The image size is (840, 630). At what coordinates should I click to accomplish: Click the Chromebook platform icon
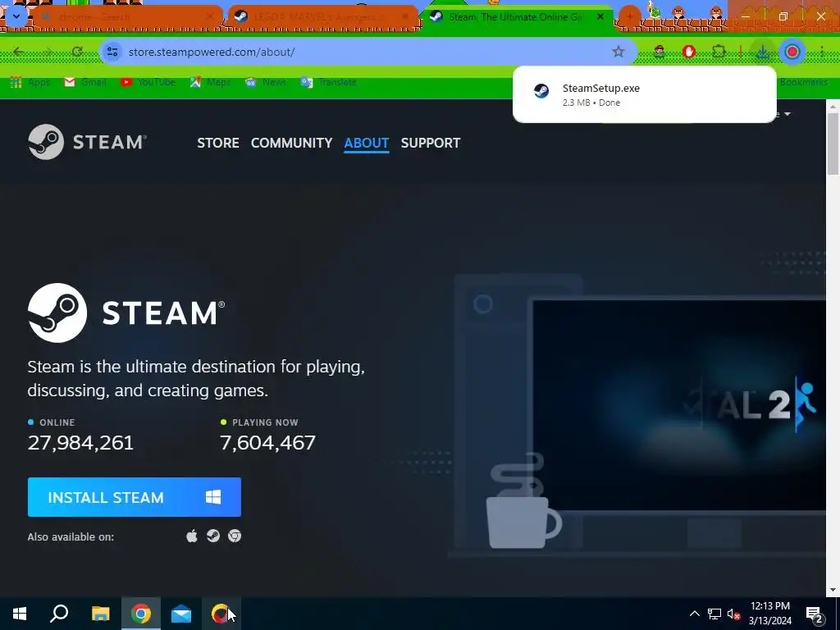235,536
